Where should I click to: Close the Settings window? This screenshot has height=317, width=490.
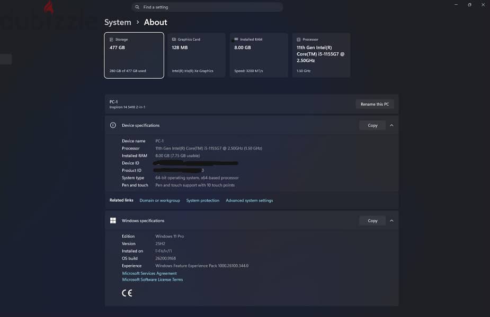(x=483, y=5)
